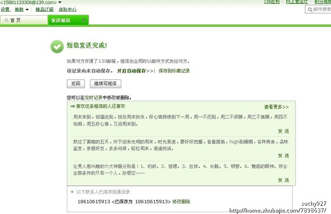
Task: Open the 设置 settings link
Action: [5, 10]
